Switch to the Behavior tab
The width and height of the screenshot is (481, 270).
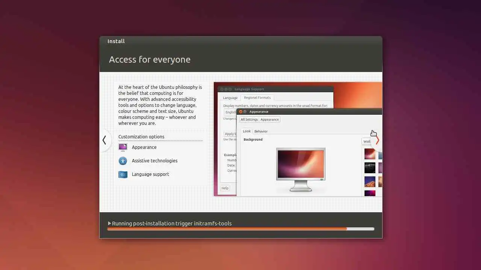pyautogui.click(x=261, y=131)
